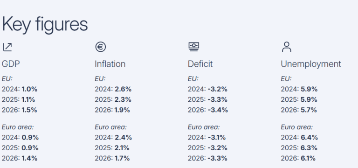Click EU 2026 unemployment value 5.7%
The image size is (358, 168).
(x=309, y=110)
